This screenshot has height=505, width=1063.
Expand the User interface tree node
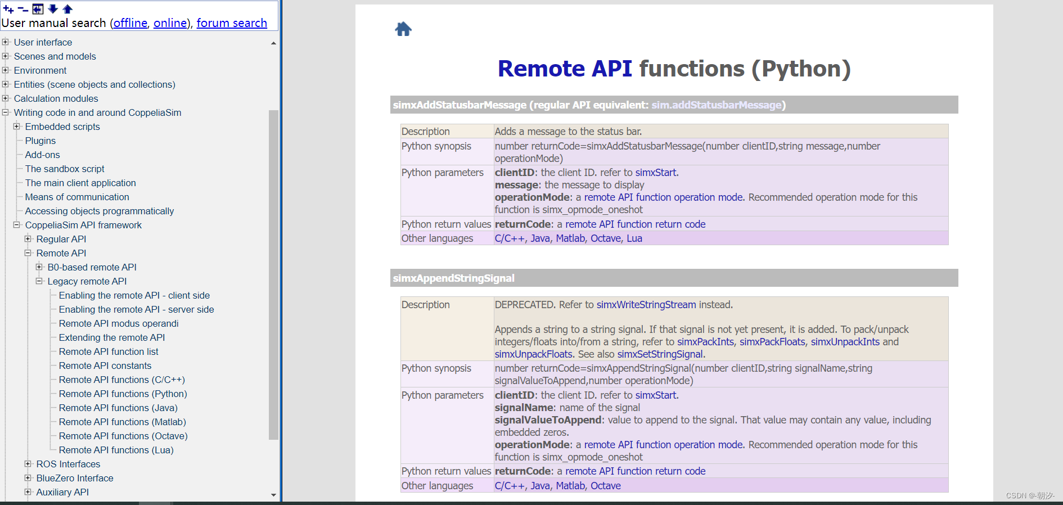click(6, 42)
